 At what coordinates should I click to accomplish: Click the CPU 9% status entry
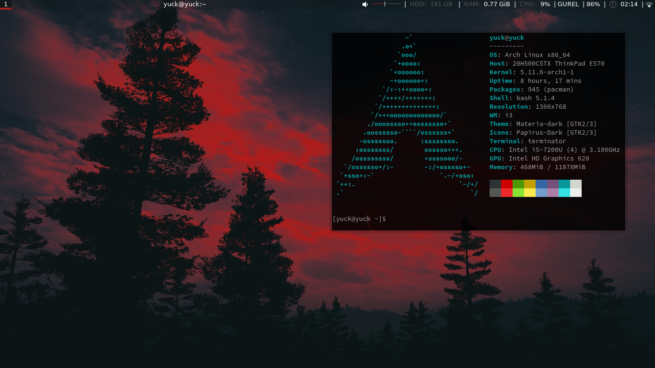coord(535,4)
